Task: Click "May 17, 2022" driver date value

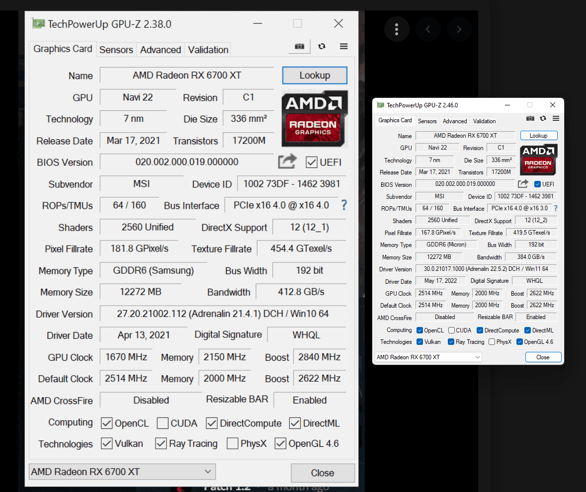Action: click(x=441, y=281)
